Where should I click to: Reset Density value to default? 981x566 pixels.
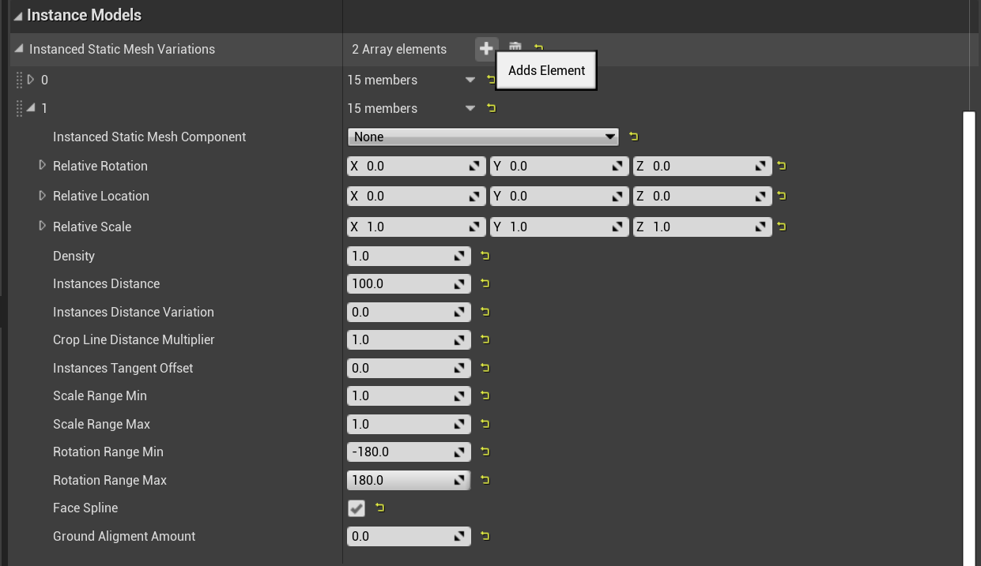click(x=485, y=256)
